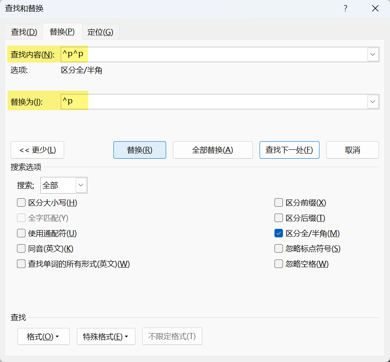Click the 全部替换(A) button
Viewport: 390px width, 362px height.
pyautogui.click(x=213, y=150)
